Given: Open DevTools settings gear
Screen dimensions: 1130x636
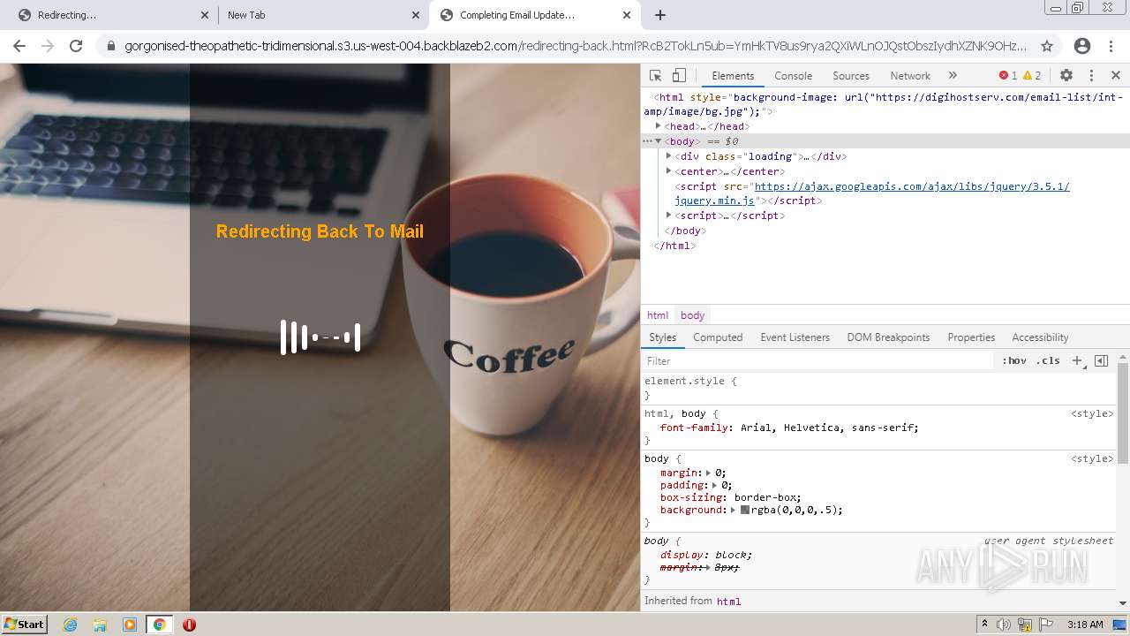Looking at the screenshot, I should (1066, 76).
